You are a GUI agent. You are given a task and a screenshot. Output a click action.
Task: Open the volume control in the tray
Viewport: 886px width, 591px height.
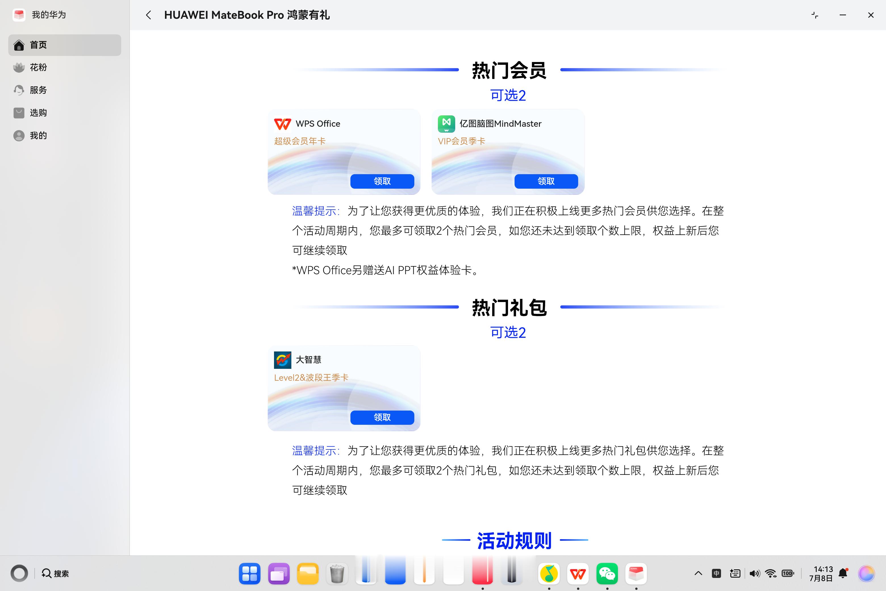pos(755,573)
